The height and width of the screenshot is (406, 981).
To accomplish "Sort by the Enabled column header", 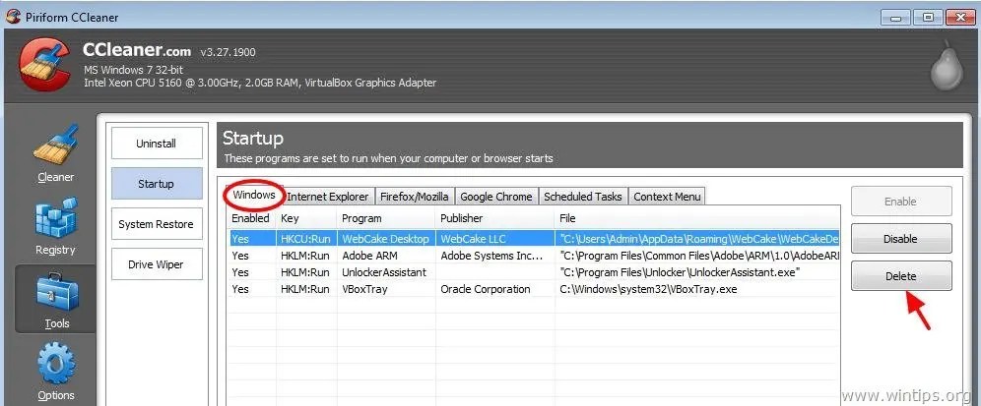I will click(251, 218).
